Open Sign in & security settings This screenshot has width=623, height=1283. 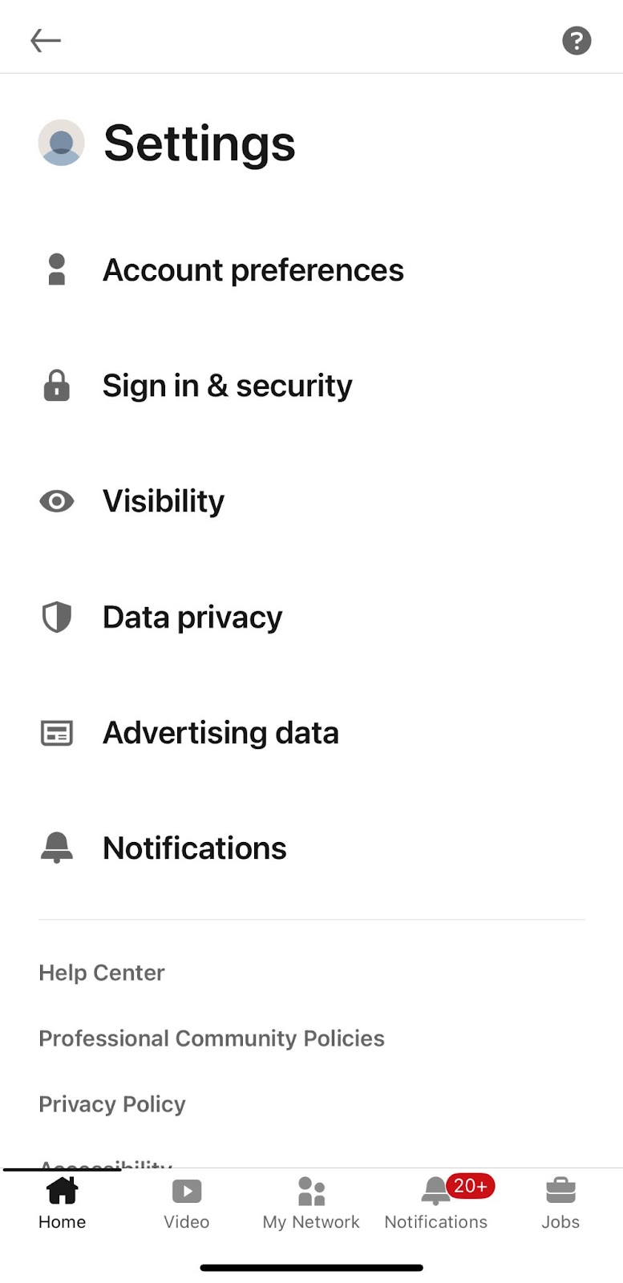pos(311,386)
